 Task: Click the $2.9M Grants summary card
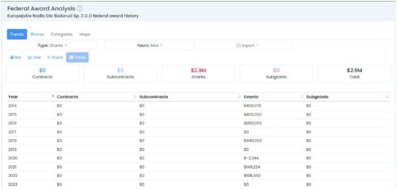198,74
